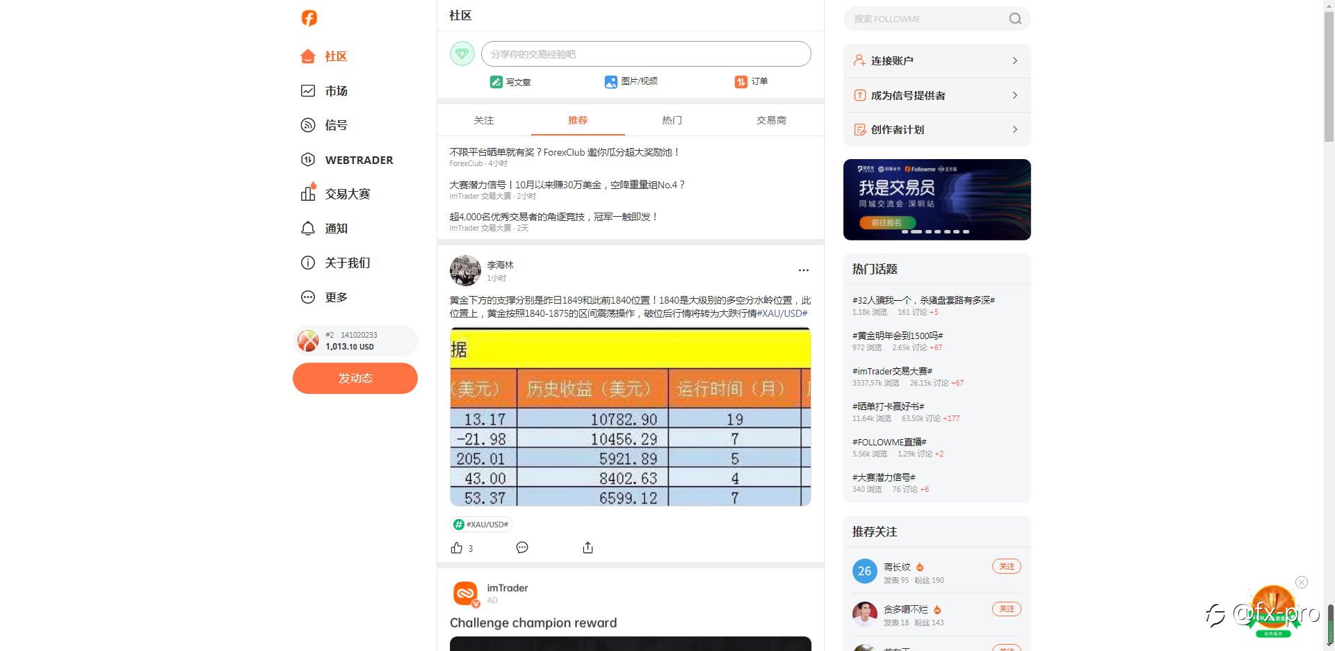Close the floating trophy promo widget
The width and height of the screenshot is (1335, 651).
click(1302, 582)
